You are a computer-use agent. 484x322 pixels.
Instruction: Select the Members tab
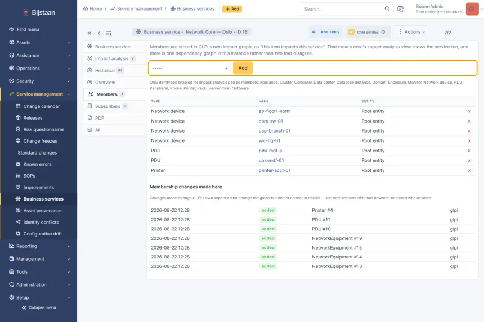tap(115, 94)
